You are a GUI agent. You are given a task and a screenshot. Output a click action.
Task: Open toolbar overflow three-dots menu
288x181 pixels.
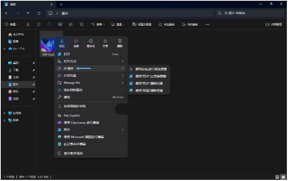point(207,25)
